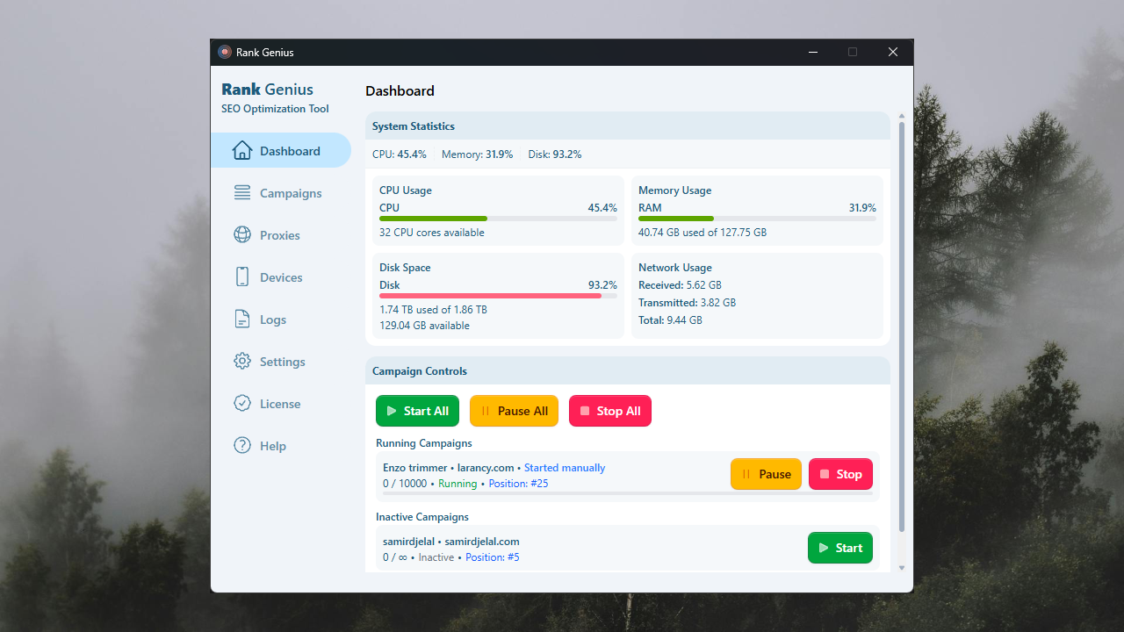Viewport: 1124px width, 632px height.
Task: Stop the Enzo trimmer campaign
Action: coord(840,474)
